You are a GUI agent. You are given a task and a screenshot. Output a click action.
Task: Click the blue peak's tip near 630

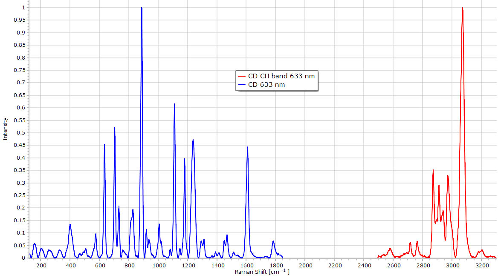(x=104, y=145)
